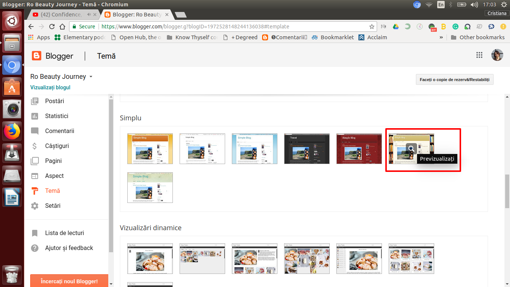Viewport: 510px width, 287px height.
Task: Click the main page vertical scrollbar
Action: pyautogui.click(x=507, y=191)
